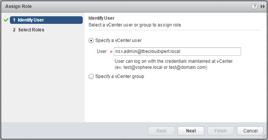Click the red required asterisk by User
The height and width of the screenshot is (140, 268).
click(x=111, y=52)
